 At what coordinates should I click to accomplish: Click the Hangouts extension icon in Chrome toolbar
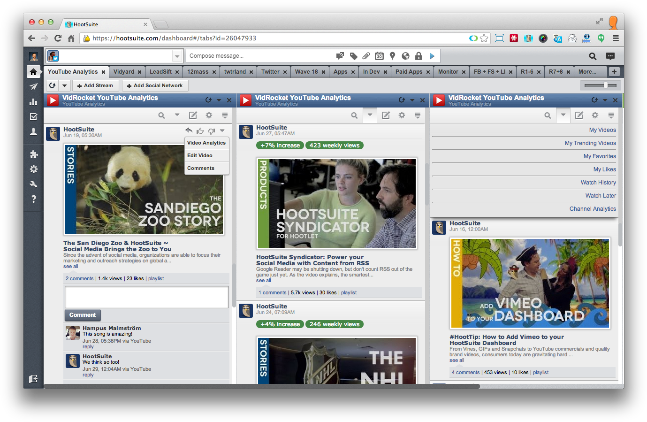(601, 38)
